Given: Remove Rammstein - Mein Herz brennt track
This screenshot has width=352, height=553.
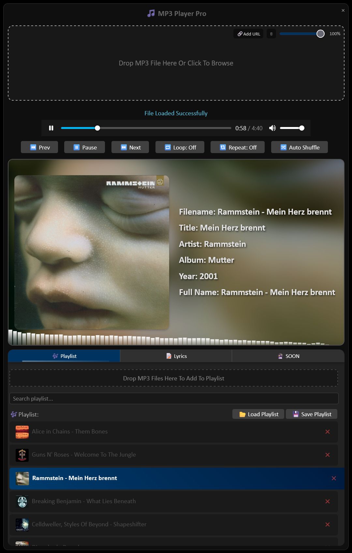Looking at the screenshot, I should click(x=334, y=478).
